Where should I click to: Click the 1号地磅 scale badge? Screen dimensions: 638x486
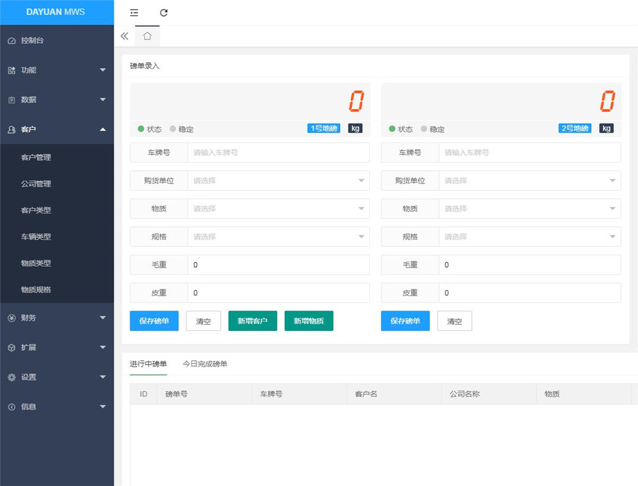pyautogui.click(x=323, y=128)
